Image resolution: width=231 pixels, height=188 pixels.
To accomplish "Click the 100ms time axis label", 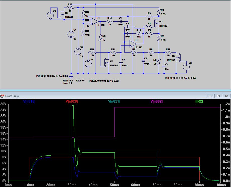I will click(x=220, y=185).
